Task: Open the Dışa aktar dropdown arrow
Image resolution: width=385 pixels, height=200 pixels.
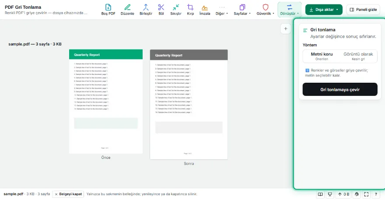Action: point(337,10)
